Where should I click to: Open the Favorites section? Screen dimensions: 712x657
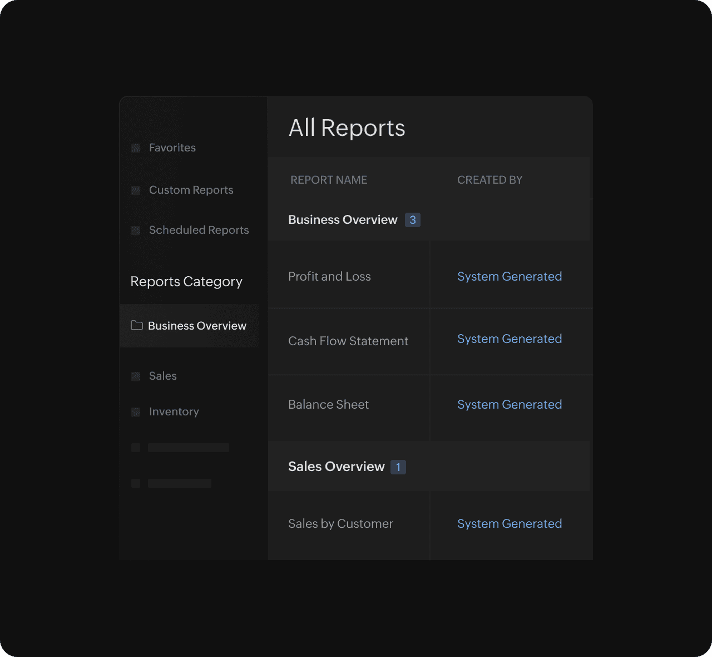click(172, 148)
